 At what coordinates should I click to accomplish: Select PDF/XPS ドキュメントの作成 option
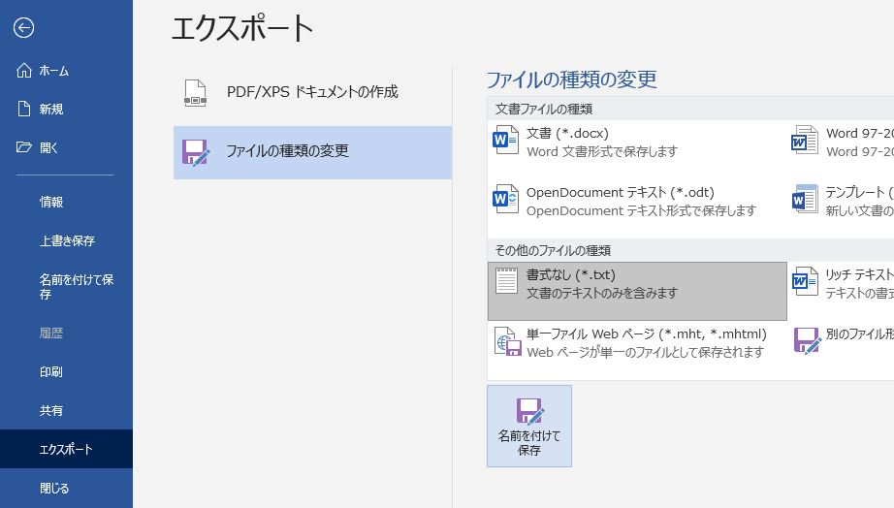pos(312,92)
